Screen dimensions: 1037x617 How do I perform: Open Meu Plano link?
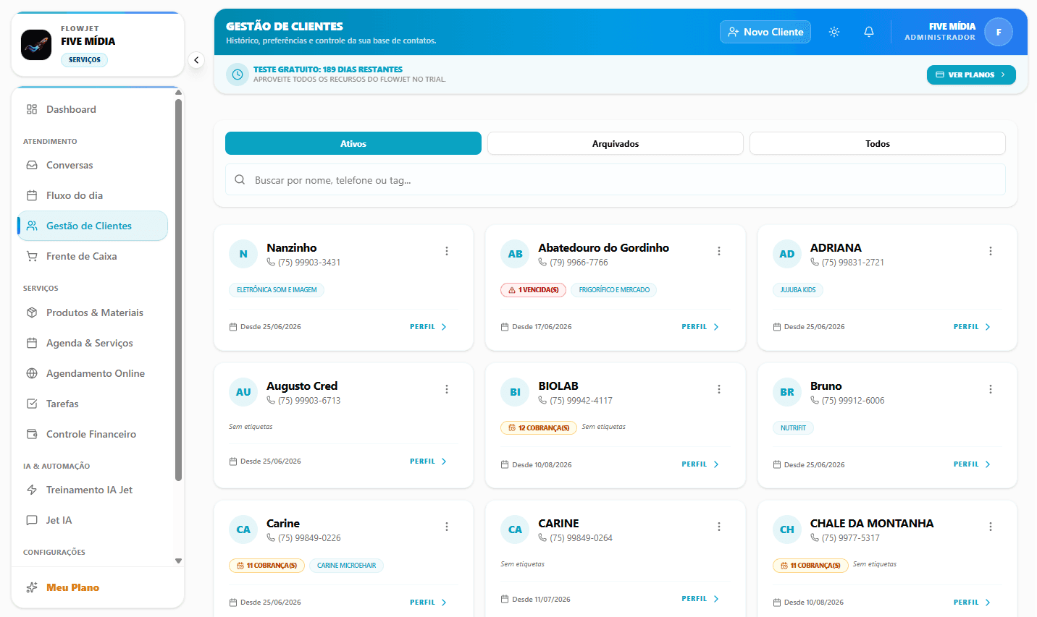pyautogui.click(x=72, y=587)
